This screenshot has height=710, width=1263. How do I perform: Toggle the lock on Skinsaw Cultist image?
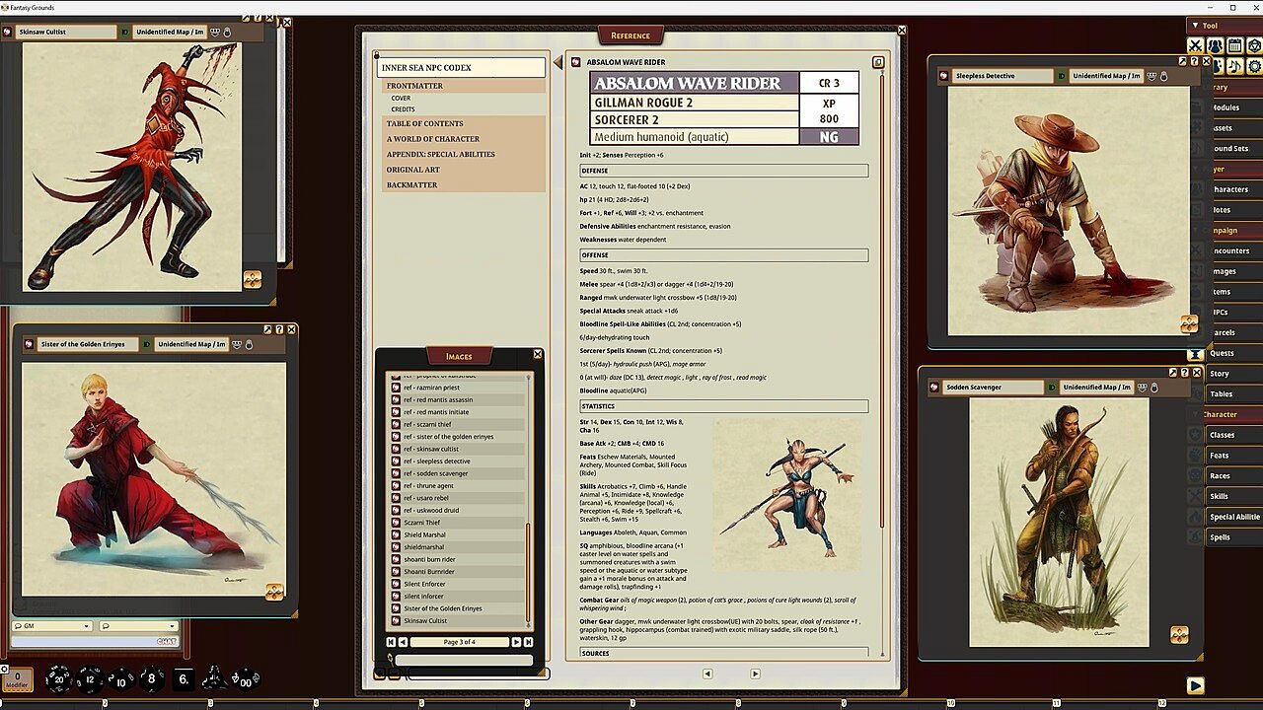coord(226,32)
